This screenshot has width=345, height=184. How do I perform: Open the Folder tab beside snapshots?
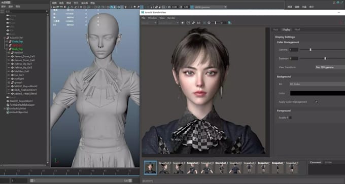(328, 162)
